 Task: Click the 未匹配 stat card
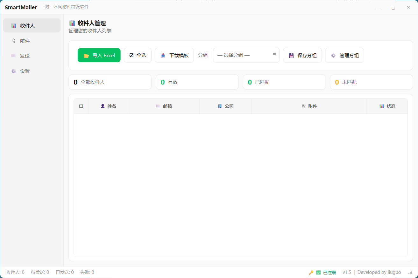pos(372,82)
